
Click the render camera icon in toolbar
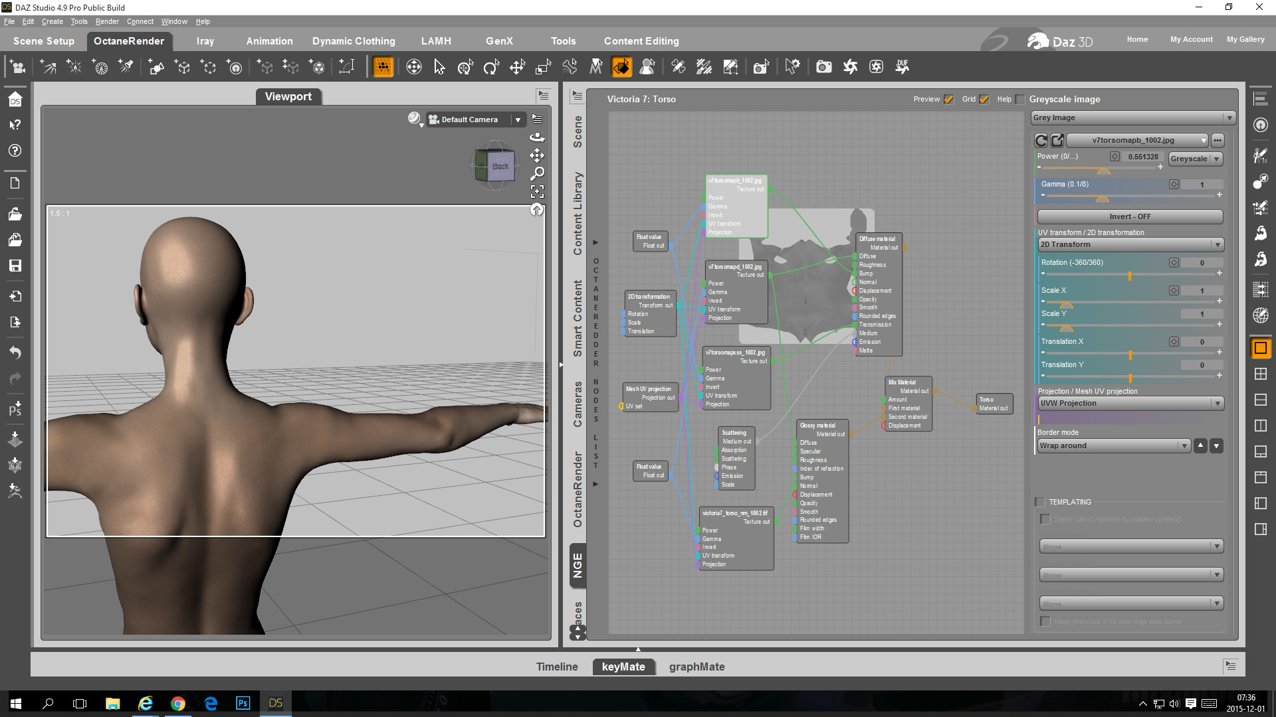pyautogui.click(x=823, y=67)
